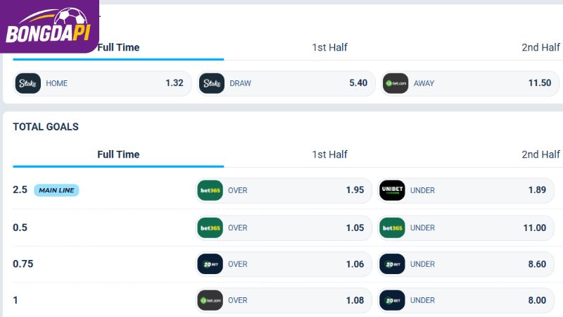
Task: Pick UNDER 8.60 on 0.75 line
Action: [x=466, y=263]
